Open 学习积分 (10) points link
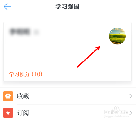This screenshot has height=121, width=136. coord(26,74)
